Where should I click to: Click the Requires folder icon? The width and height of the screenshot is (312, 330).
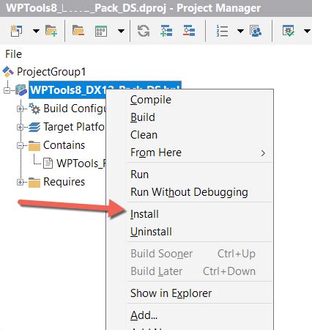[x=34, y=182]
